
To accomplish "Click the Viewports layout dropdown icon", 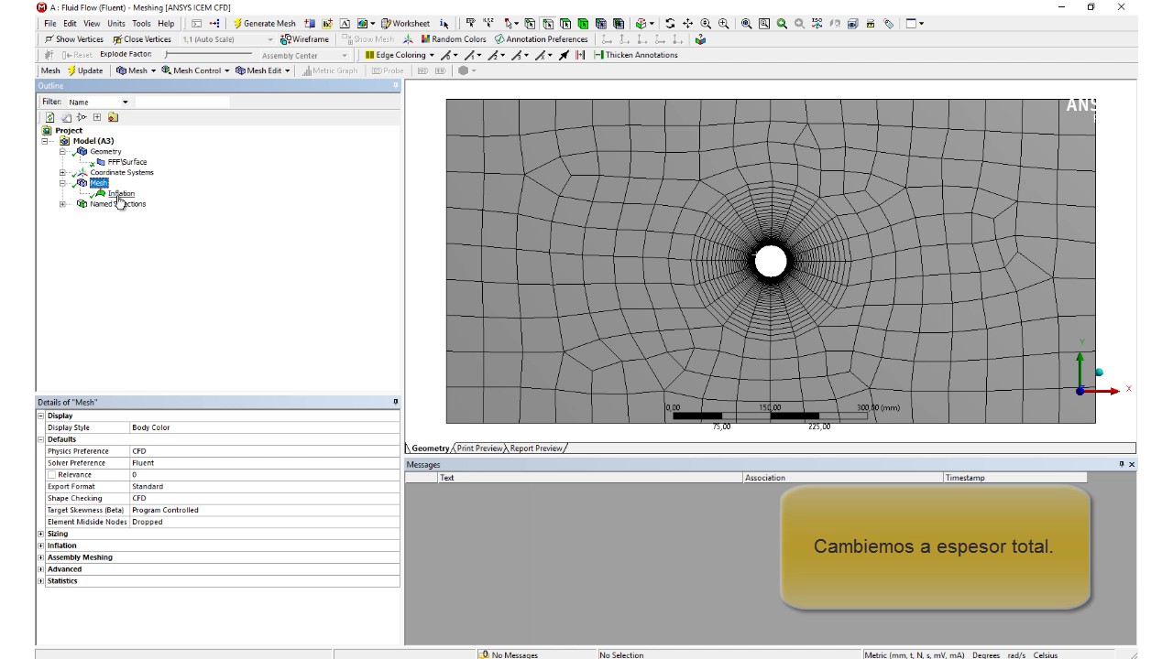I will click(x=915, y=24).
